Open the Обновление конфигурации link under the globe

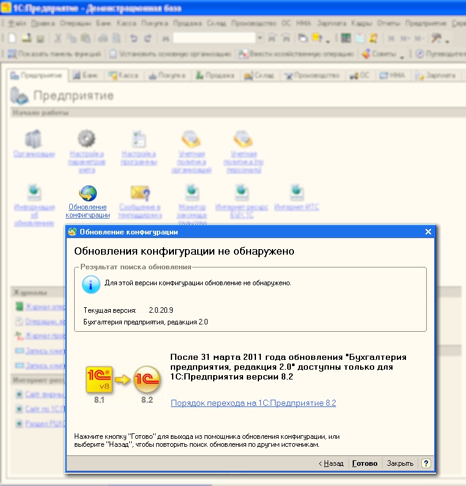click(88, 211)
